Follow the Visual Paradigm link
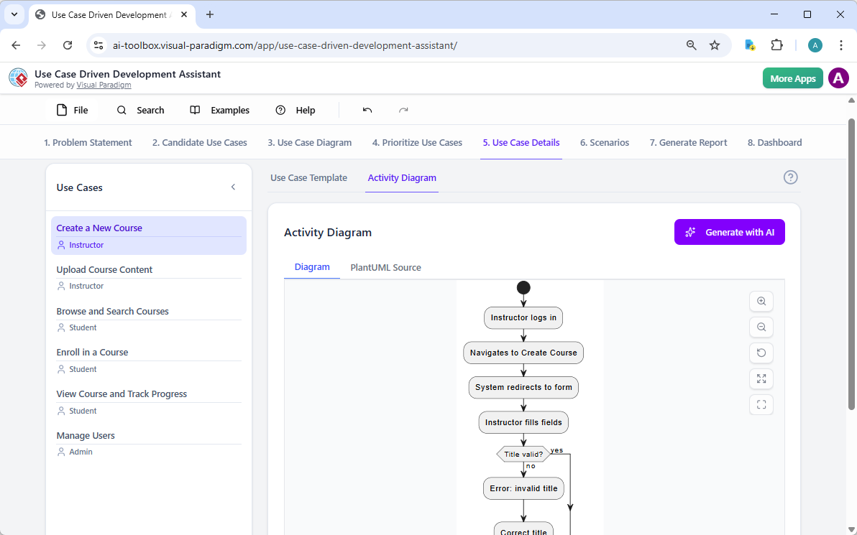This screenshot has width=857, height=535. (104, 84)
